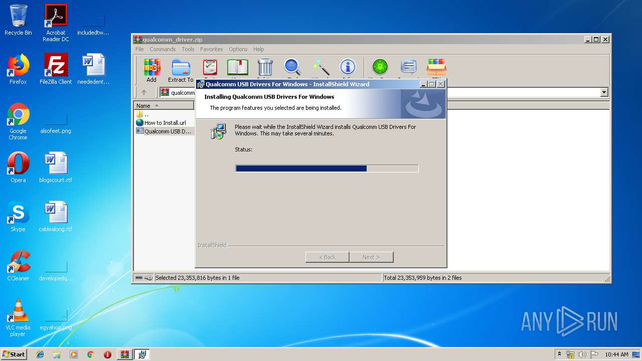
Task: Open FileZilla Client desktop icon
Action: (x=56, y=69)
